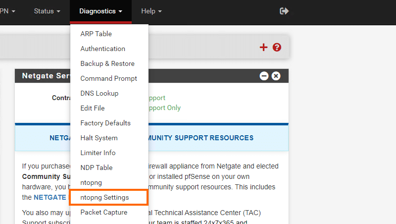Open Limiter Info
396x224 pixels.
(x=99, y=153)
